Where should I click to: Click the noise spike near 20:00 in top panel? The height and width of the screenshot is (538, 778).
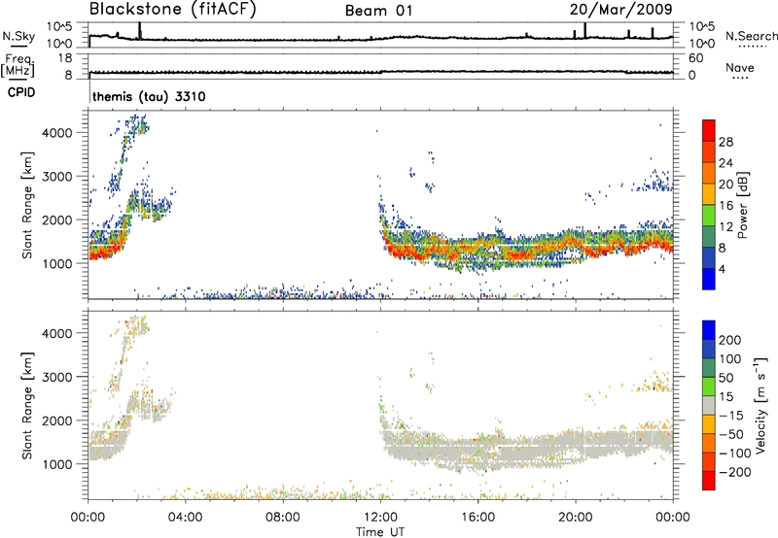(x=585, y=30)
